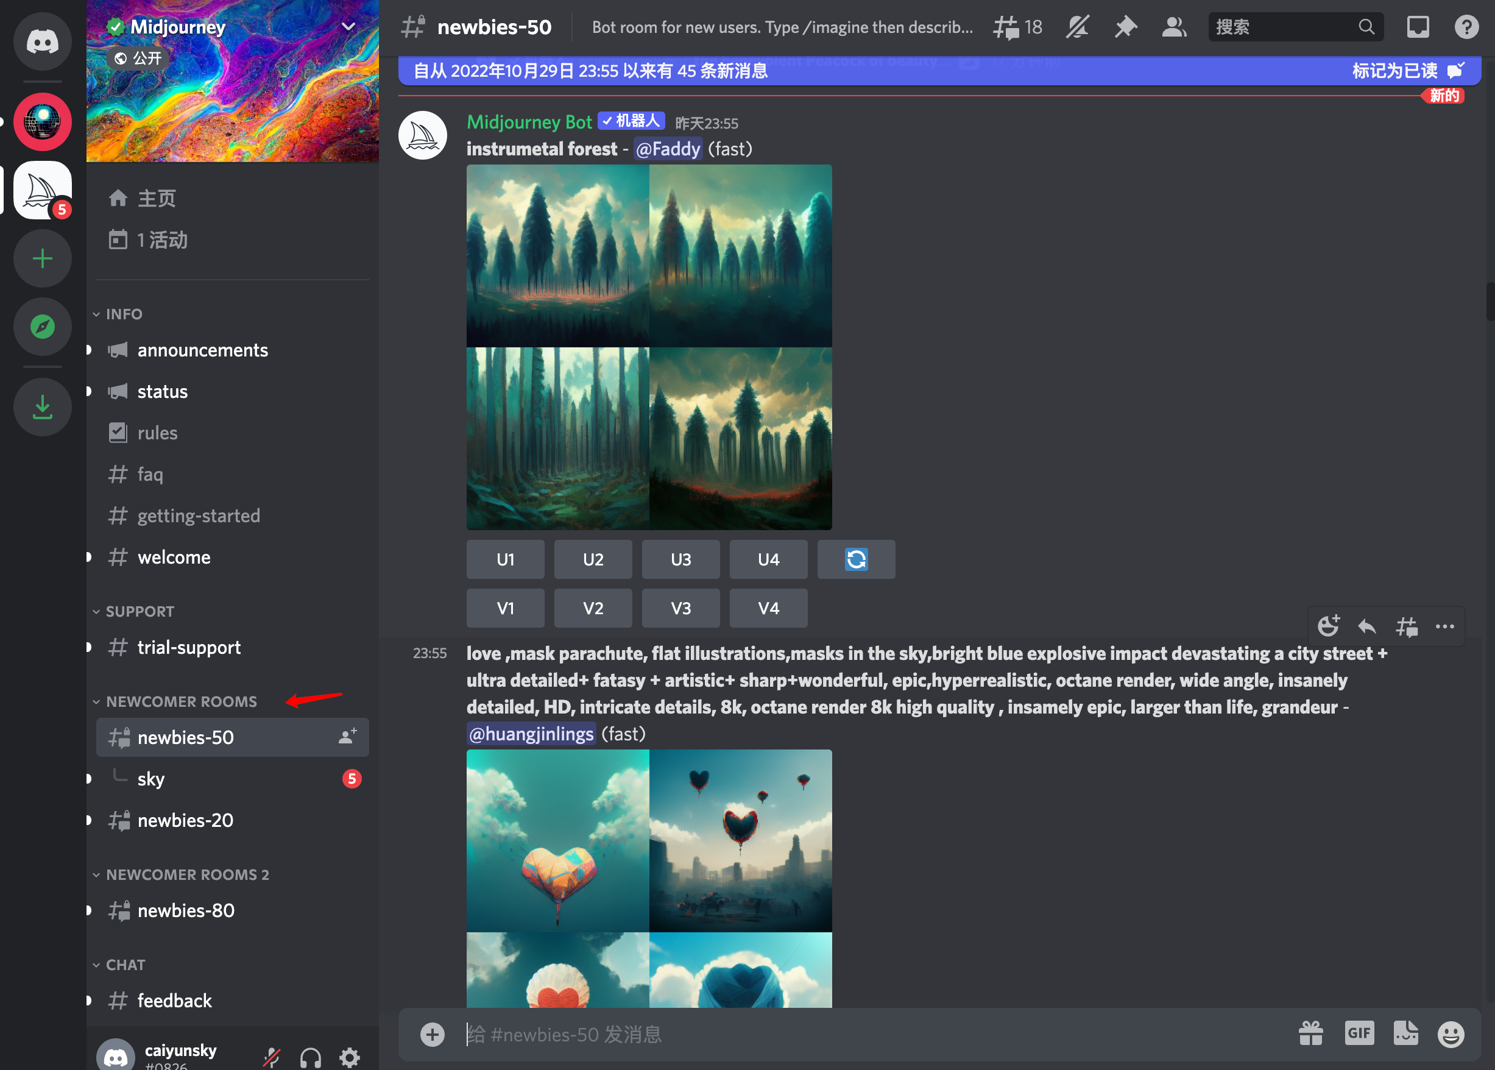Click 标记为已读 mark as read
Screen dimensions: 1495x1070
point(1407,71)
